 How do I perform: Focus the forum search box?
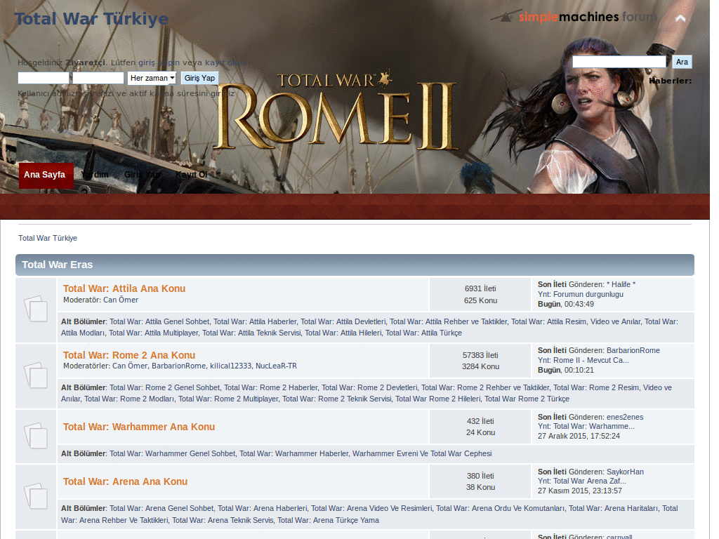point(619,62)
